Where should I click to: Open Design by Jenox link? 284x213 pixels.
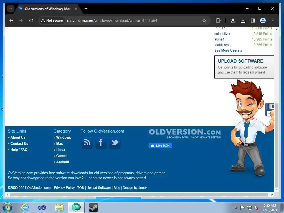tap(135, 188)
